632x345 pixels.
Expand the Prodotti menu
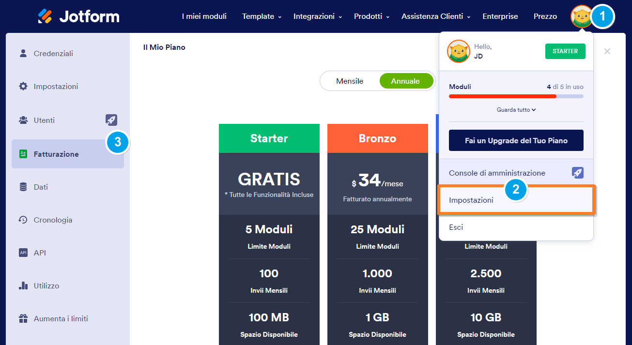(371, 16)
